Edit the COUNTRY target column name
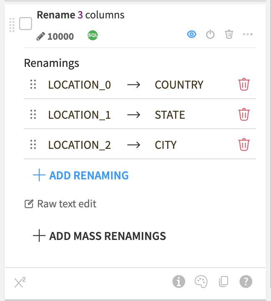The width and height of the screenshot is (271, 301). [179, 85]
